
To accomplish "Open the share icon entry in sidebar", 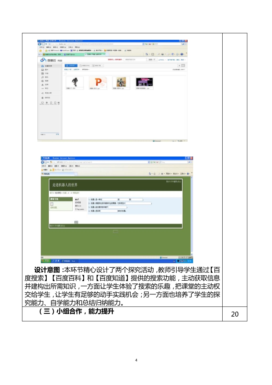I will coord(46,93).
